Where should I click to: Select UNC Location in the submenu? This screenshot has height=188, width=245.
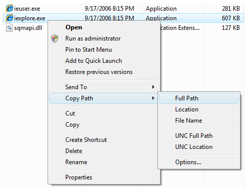[194, 147]
